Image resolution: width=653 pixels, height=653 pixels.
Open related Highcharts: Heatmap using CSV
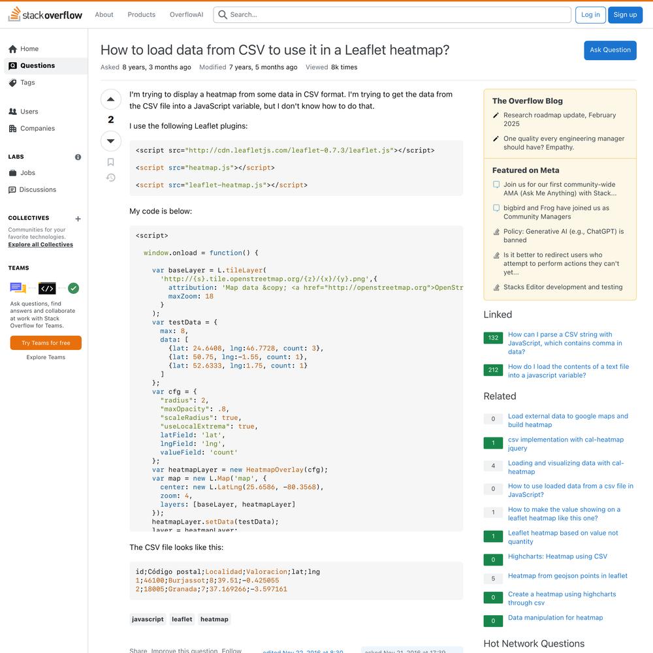[558, 556]
